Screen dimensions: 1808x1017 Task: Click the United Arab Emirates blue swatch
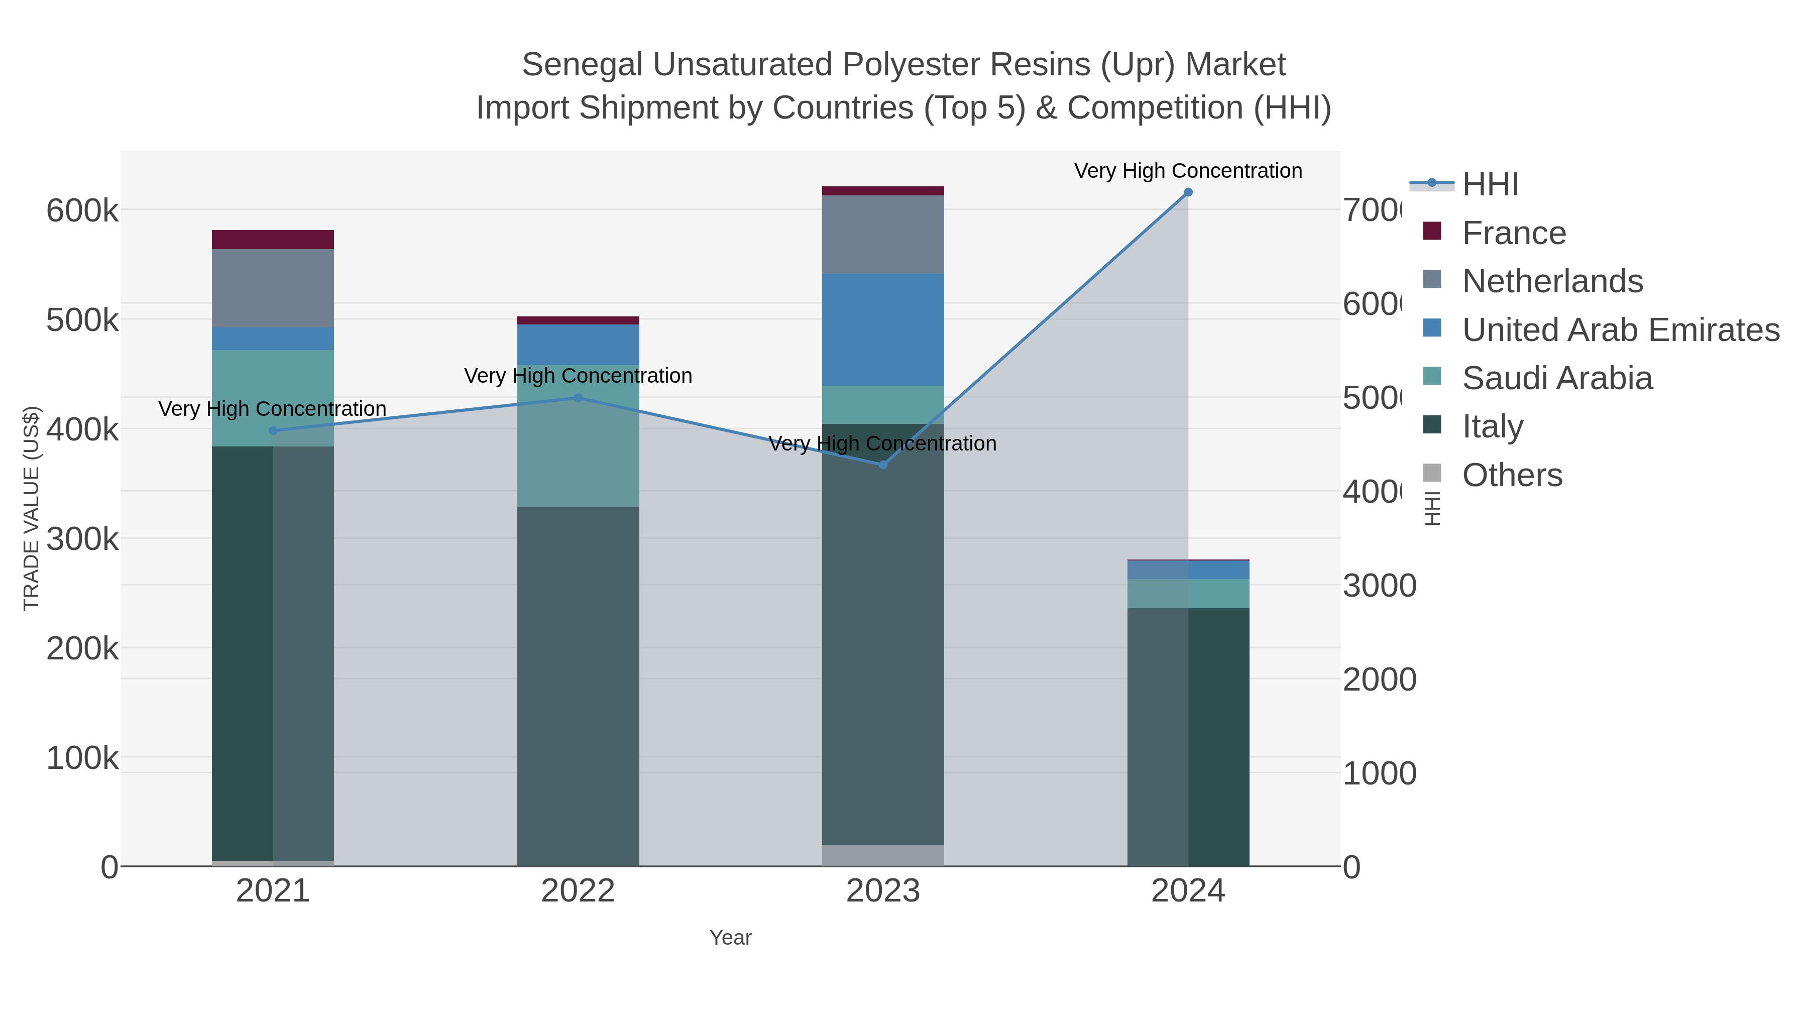[1432, 328]
